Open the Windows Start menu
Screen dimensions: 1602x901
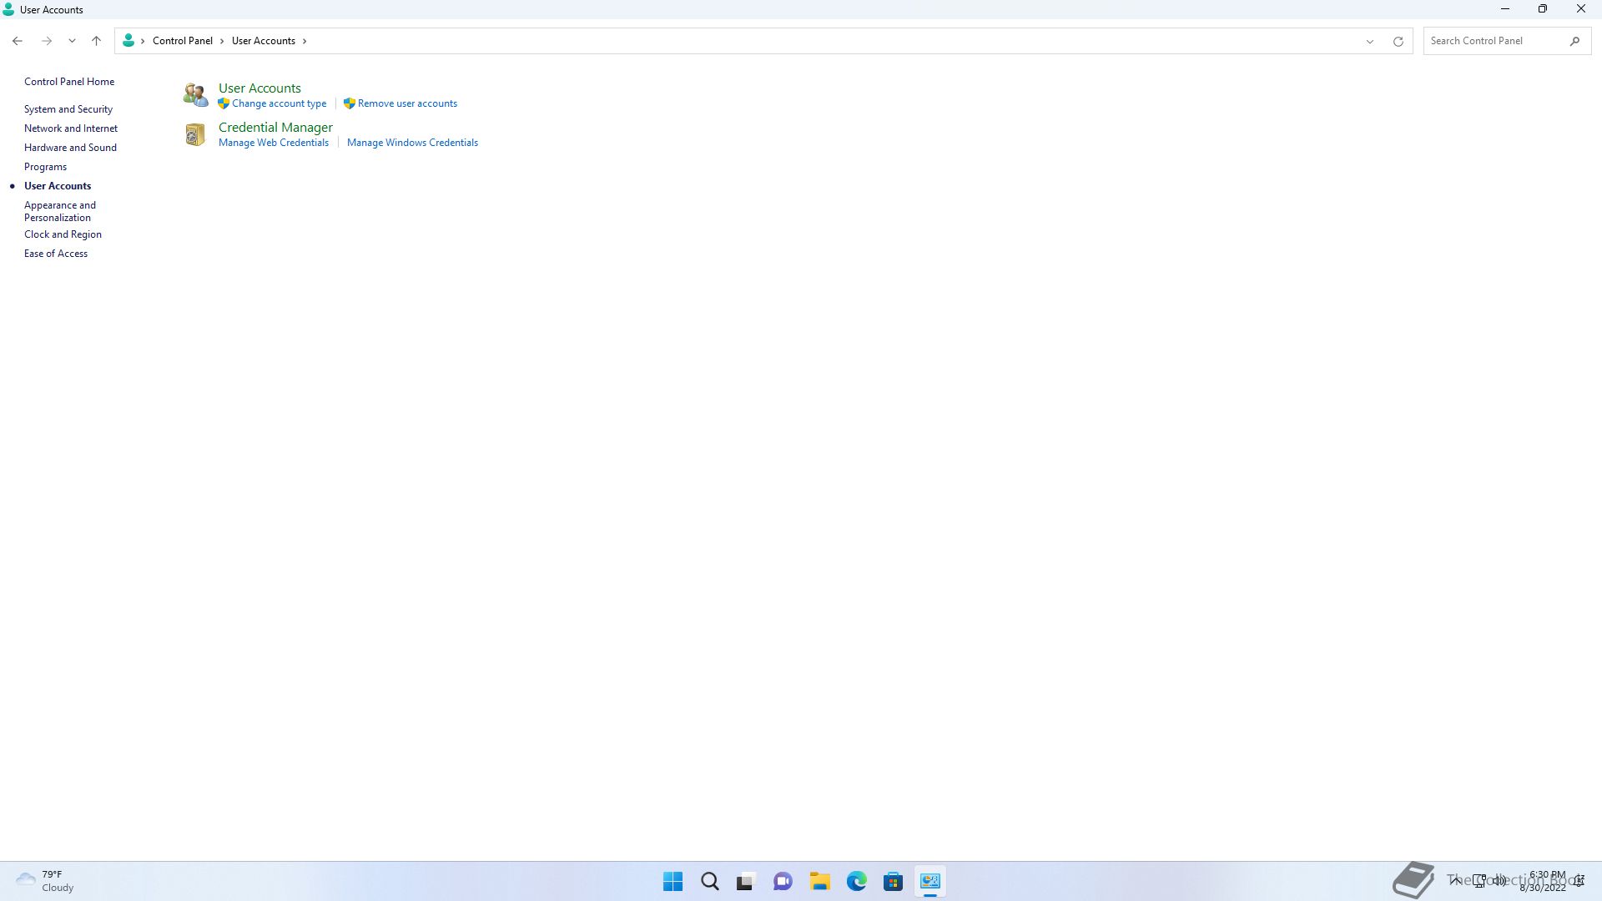coord(673,881)
